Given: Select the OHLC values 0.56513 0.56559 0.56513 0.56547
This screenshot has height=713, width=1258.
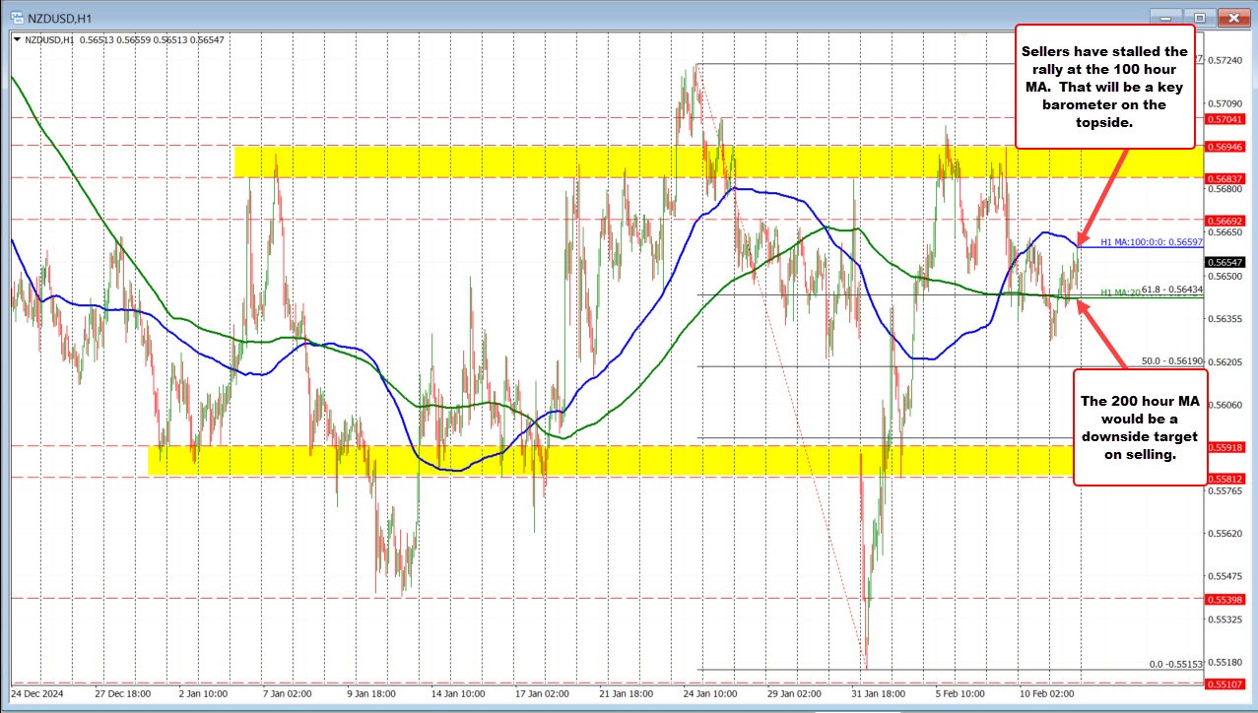Looking at the screenshot, I should (150, 38).
